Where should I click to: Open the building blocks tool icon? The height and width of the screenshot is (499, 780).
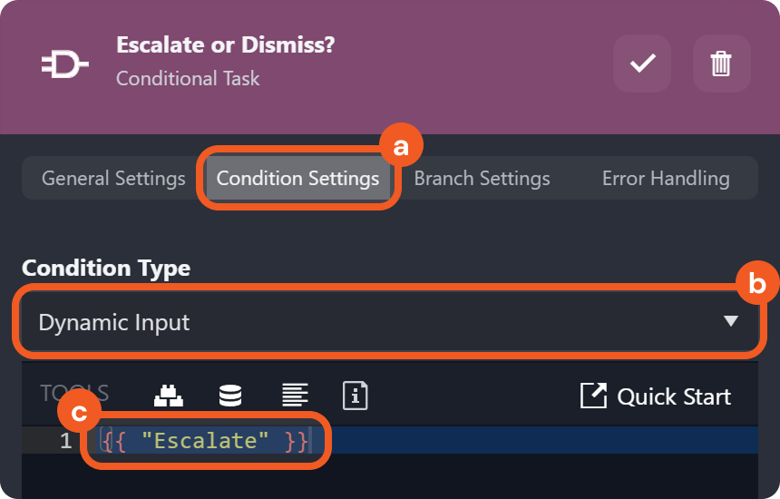coord(168,396)
